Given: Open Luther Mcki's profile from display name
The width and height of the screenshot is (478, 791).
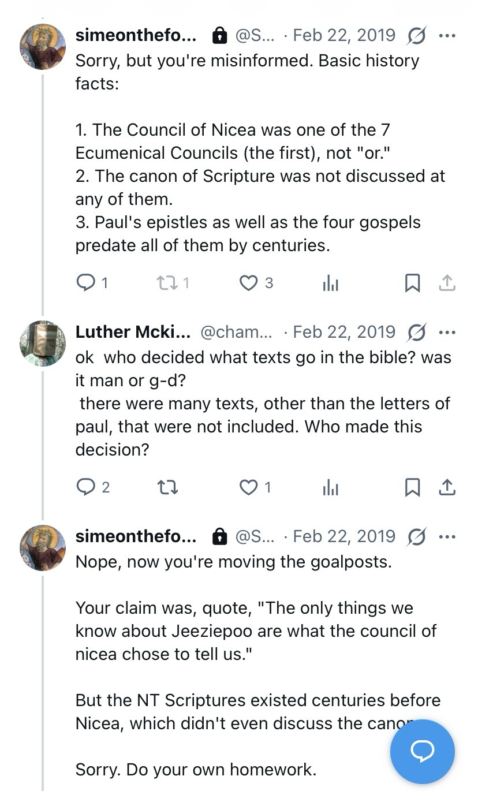Looking at the screenshot, I should (133, 332).
